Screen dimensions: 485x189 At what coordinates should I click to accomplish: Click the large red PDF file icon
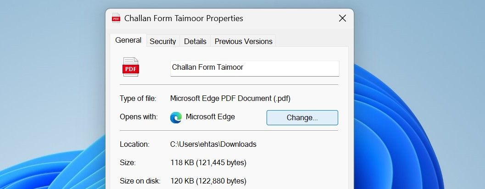pos(130,67)
